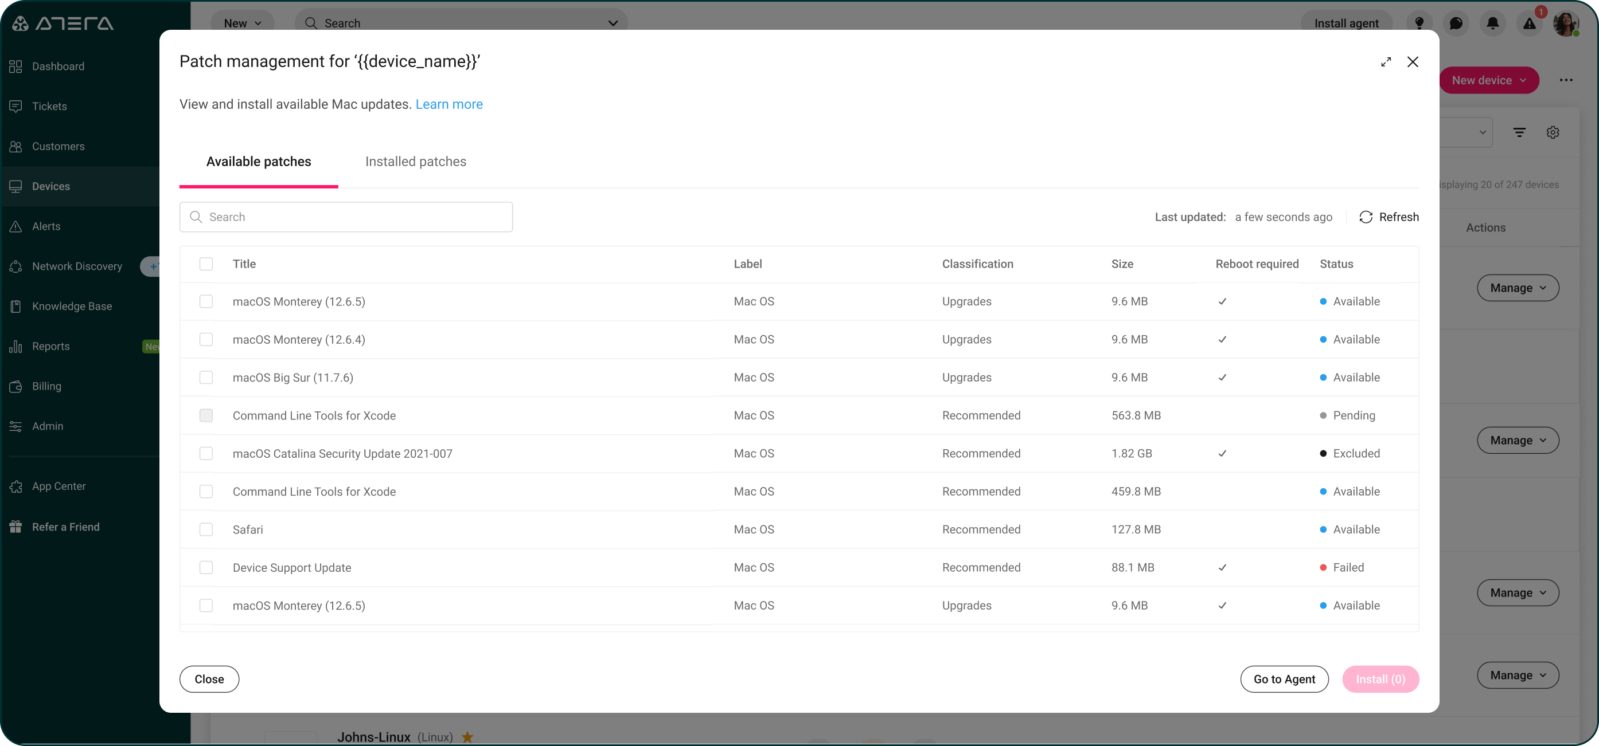Go to Devices in sidebar
This screenshot has height=746, width=1599.
point(50,186)
